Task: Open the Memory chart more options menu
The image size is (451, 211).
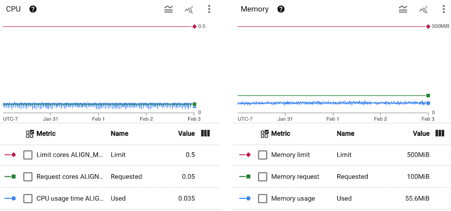Action: pos(444,9)
